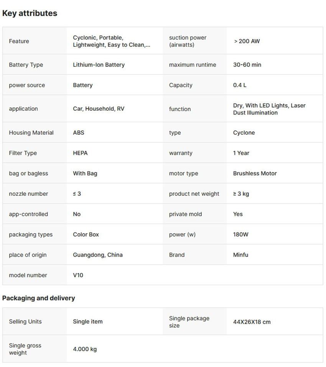326x367 pixels.
Task: Select the Minfu brand value
Action: (x=240, y=255)
